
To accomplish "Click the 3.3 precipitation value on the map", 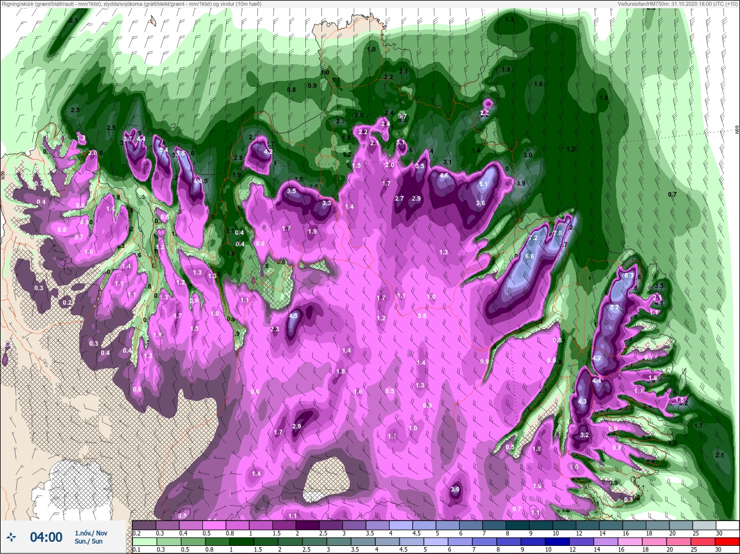I will pos(326,203).
